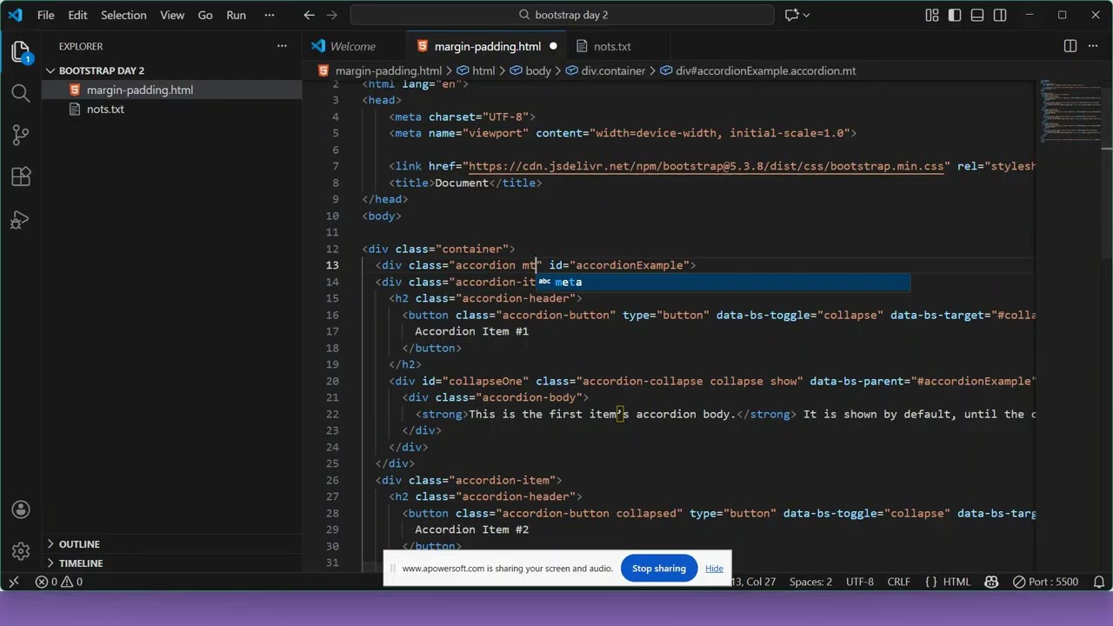Click breadcrumb item body

point(538,71)
